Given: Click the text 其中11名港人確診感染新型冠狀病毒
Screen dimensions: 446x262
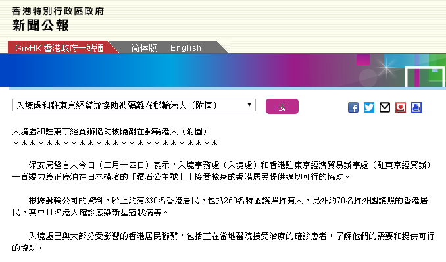Looking at the screenshot, I should tap(95, 213).
